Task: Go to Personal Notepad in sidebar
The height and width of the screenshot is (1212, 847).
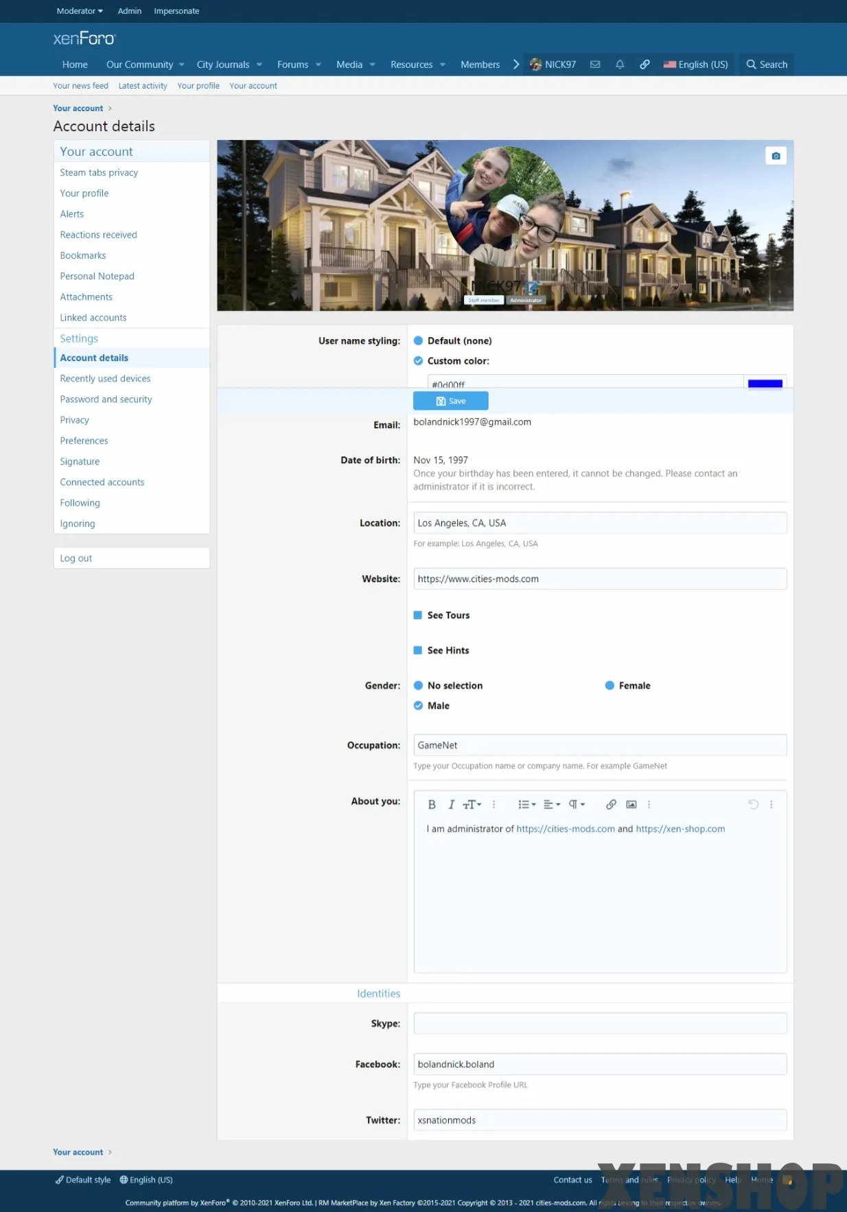Action: 97,276
